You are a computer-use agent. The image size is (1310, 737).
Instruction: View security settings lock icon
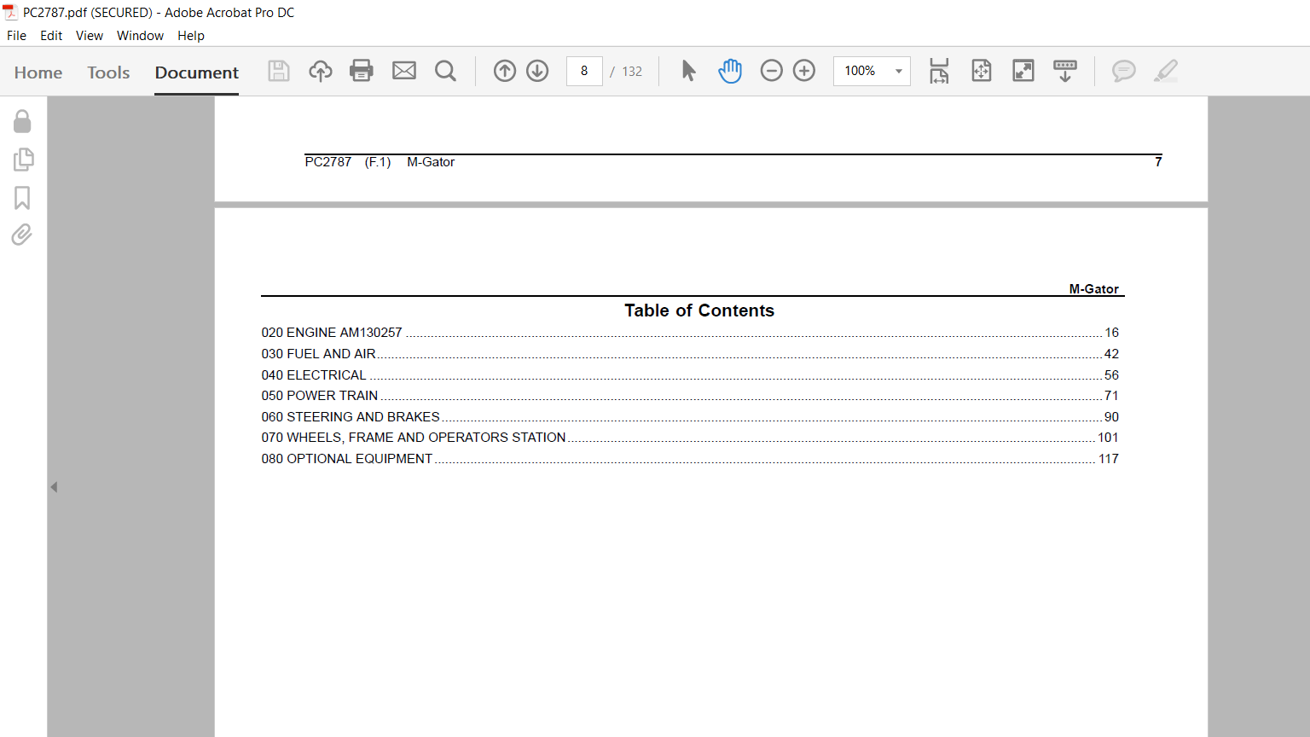click(22, 122)
